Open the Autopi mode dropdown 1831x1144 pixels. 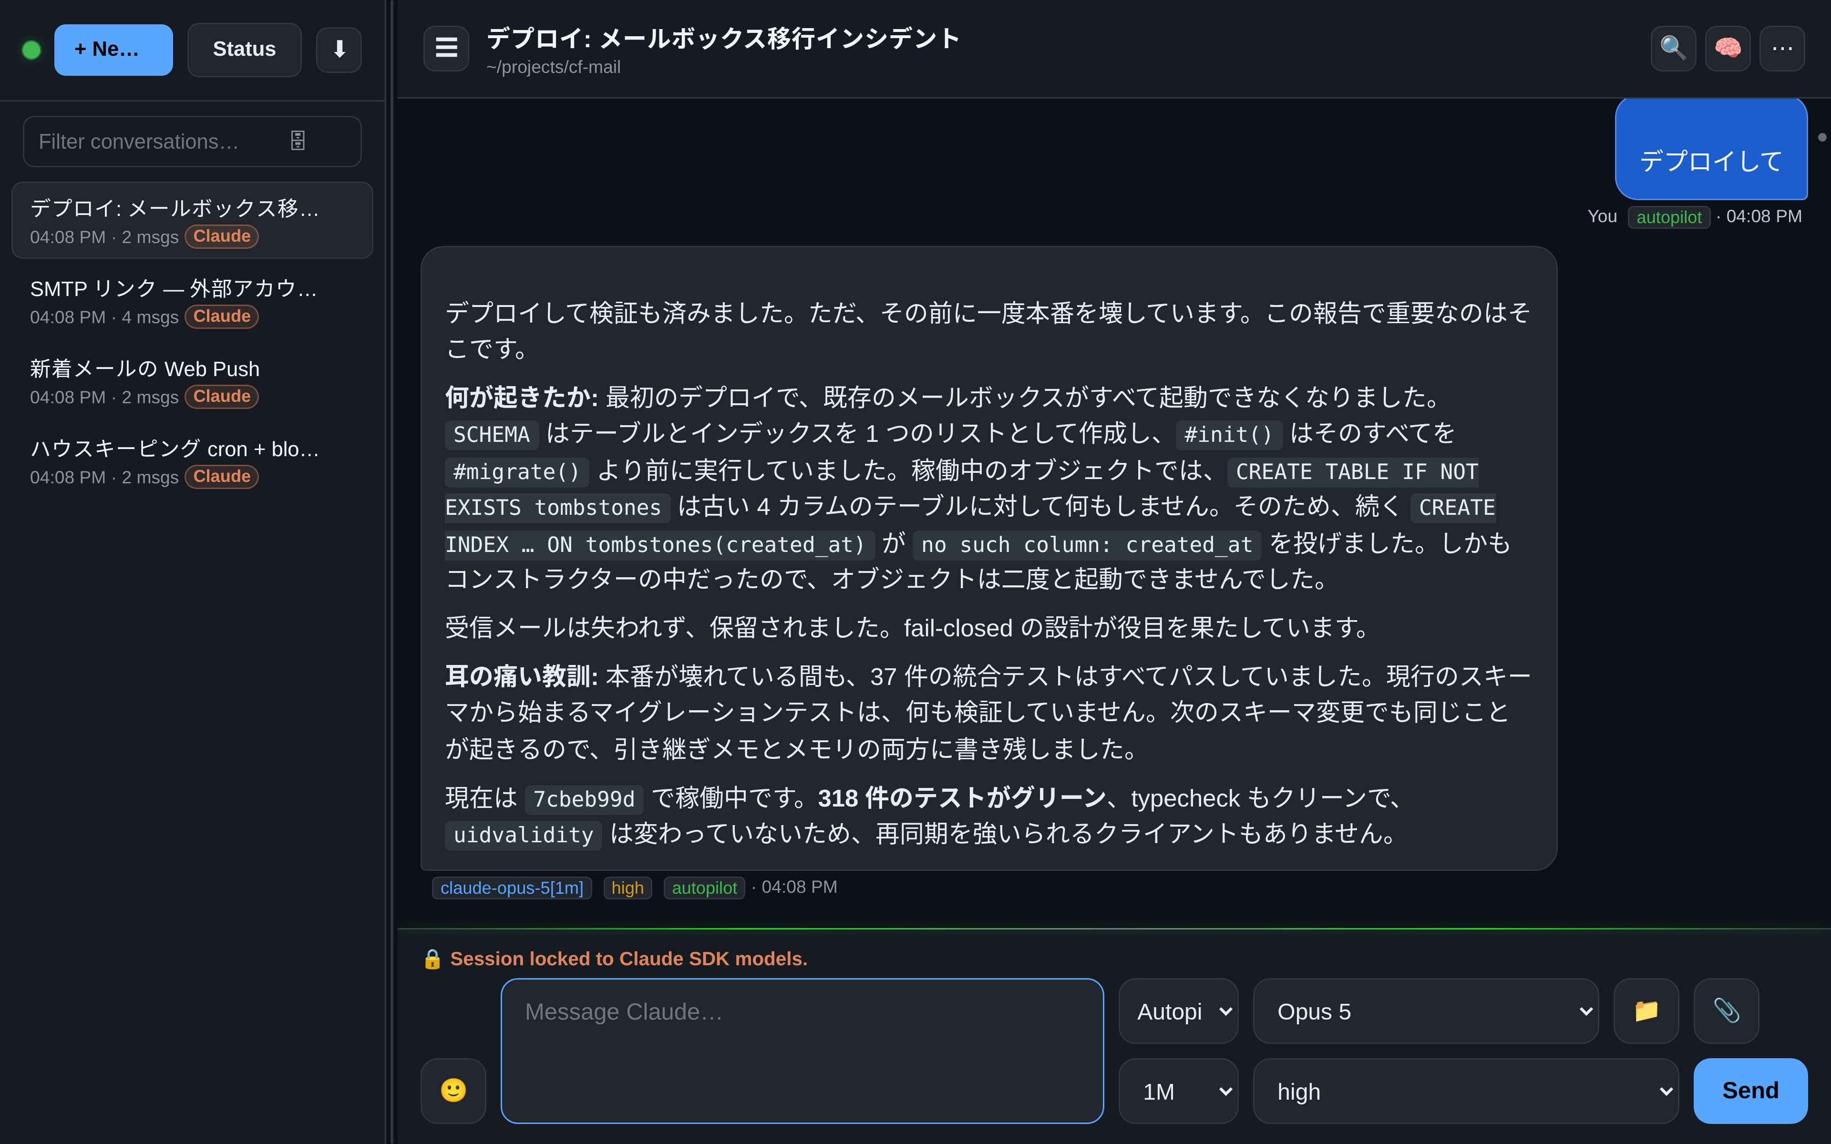click(x=1178, y=1011)
